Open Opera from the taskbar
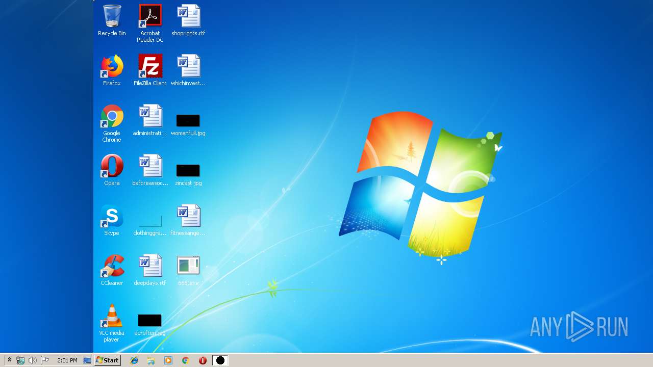 coord(203,360)
